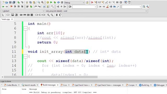Click the Redo arrow icon

[x=22, y=2]
